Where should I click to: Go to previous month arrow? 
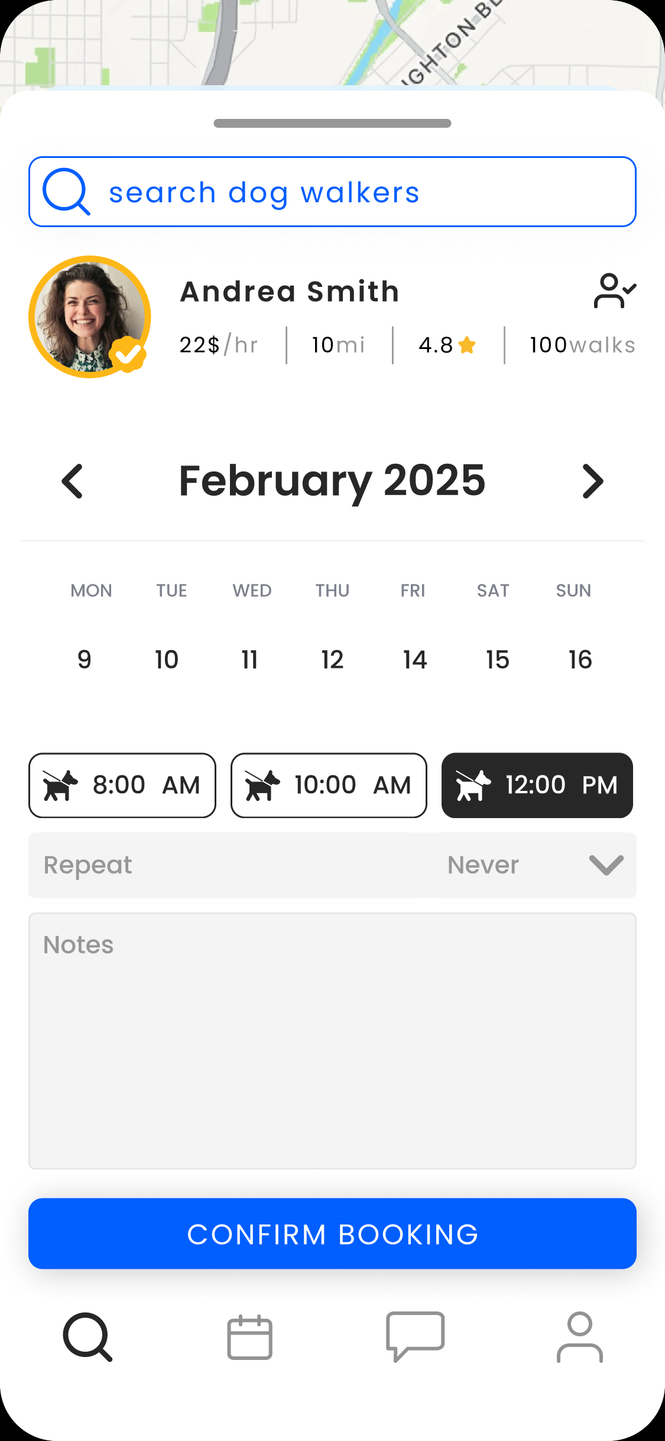(73, 482)
